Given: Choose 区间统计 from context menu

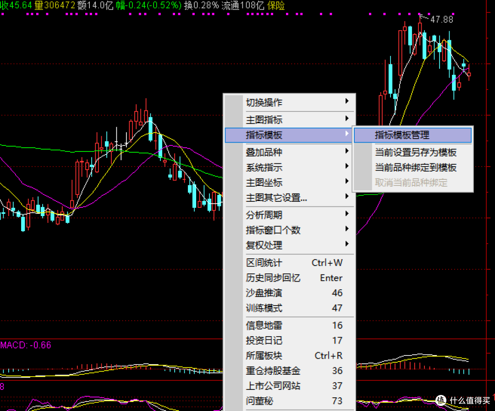Looking at the screenshot, I should click(x=290, y=262).
